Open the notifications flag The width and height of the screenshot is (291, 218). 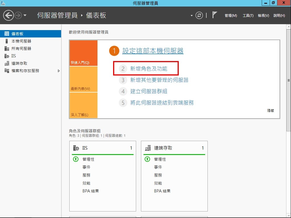[214, 15]
